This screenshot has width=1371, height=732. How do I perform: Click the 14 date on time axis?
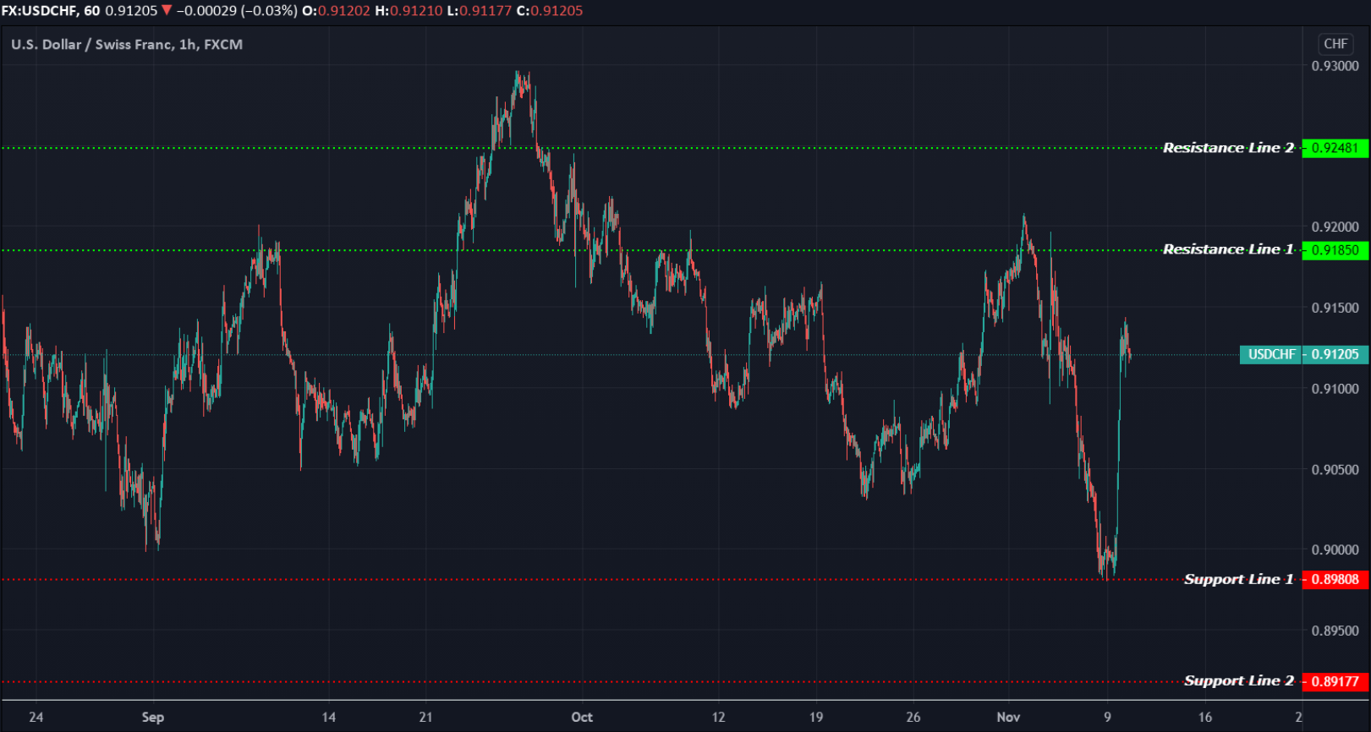click(328, 717)
